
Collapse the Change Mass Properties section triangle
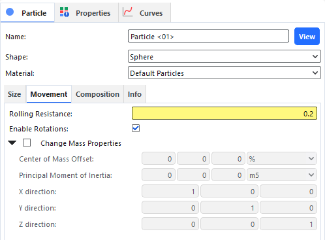pyautogui.click(x=12, y=143)
